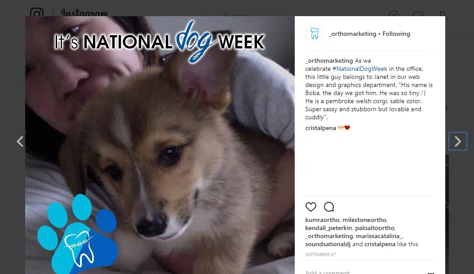
Task: Open milestoneortho from the likes list
Action: coord(364,220)
